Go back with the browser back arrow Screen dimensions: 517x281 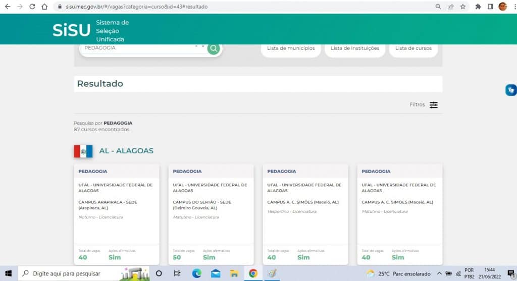tap(7, 7)
